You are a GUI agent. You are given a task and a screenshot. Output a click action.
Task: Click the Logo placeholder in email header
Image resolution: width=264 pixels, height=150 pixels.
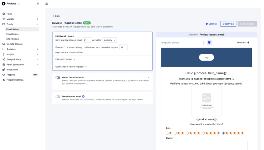pyautogui.click(x=207, y=57)
